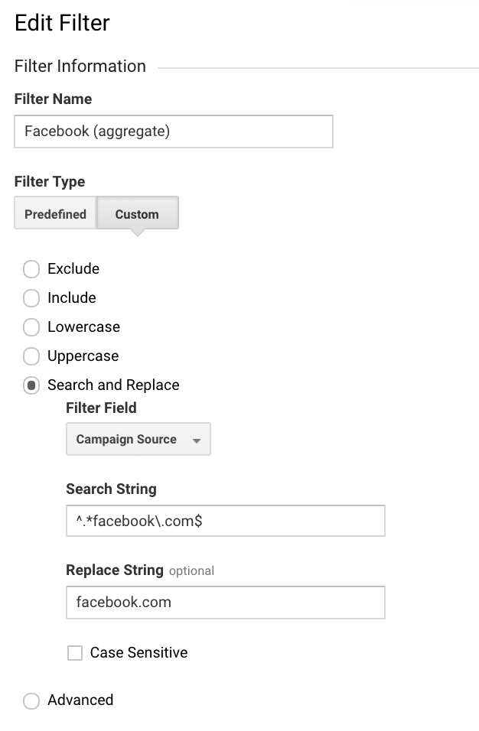Click the Include label text
This screenshot has width=479, height=731.
[72, 298]
